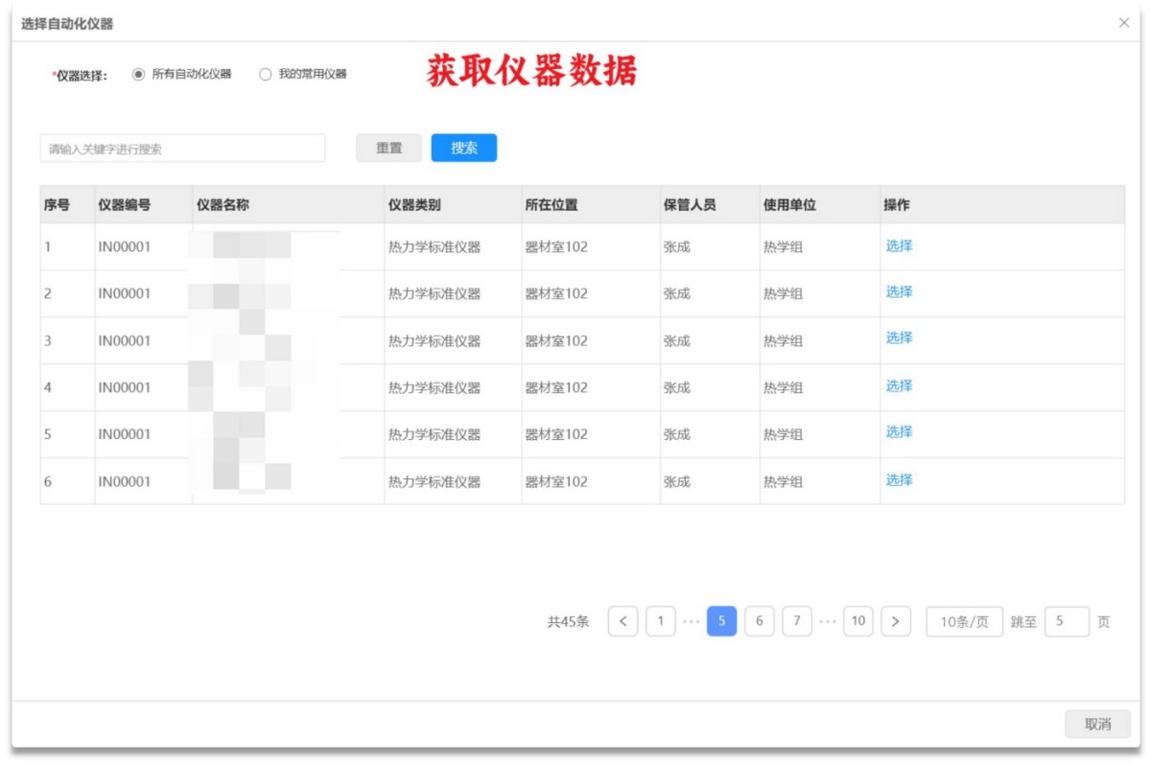The width and height of the screenshot is (1151, 765).
Task: Close the 选择自动化仪器 dialog
Action: click(x=1123, y=23)
